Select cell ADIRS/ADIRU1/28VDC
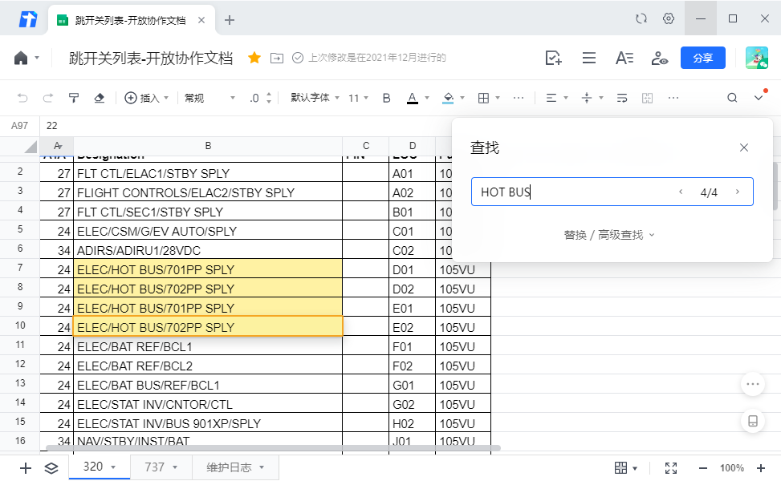 208,250
